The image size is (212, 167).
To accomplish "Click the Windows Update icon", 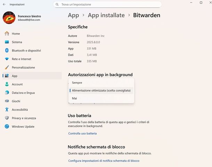I will (x=7, y=127).
